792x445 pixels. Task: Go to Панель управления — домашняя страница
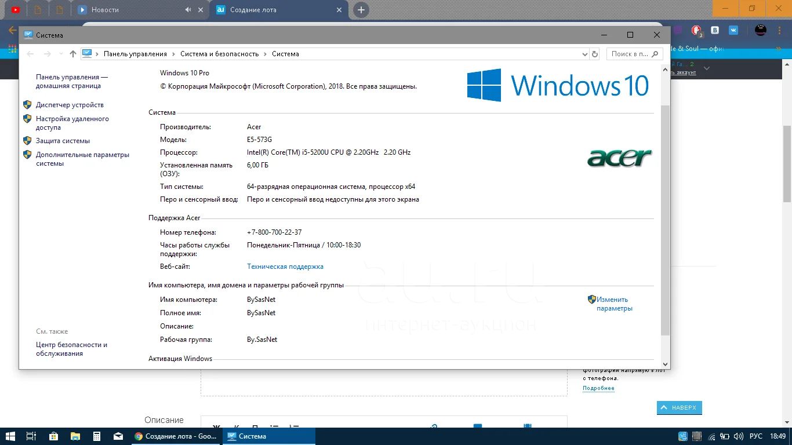pyautogui.click(x=72, y=81)
